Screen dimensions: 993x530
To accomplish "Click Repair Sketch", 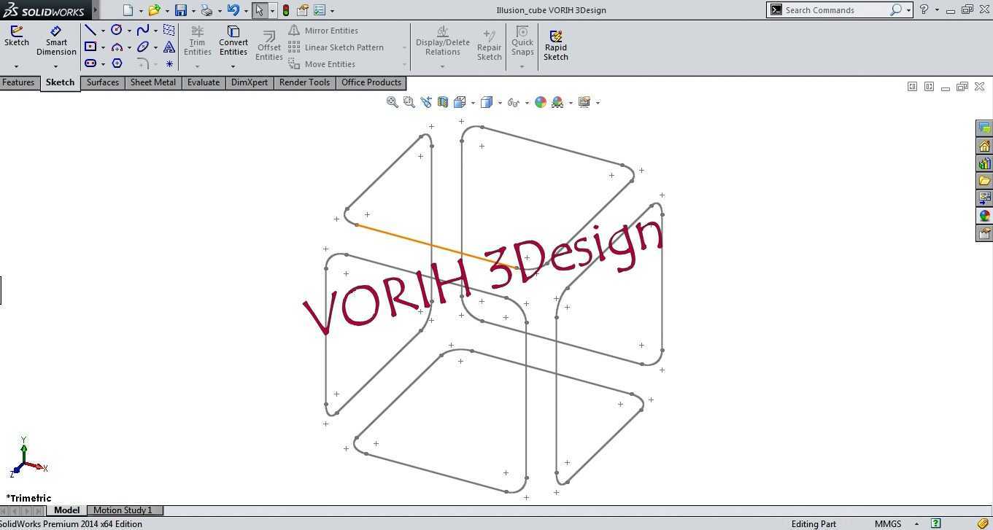I will point(490,45).
